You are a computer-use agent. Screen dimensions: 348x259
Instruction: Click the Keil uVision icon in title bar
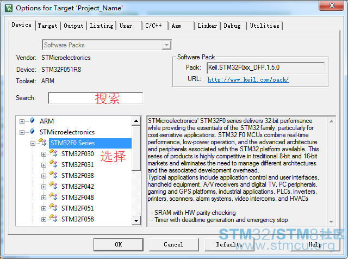click(x=9, y=8)
